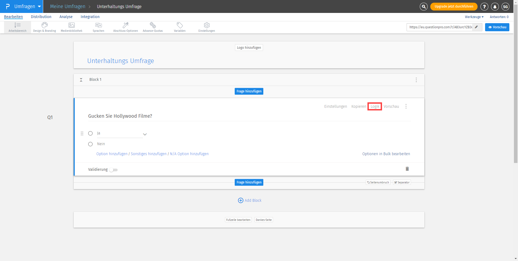Image resolution: width=518 pixels, height=261 pixels.
Task: Switch to the Analyse tab
Action: pyautogui.click(x=66, y=17)
